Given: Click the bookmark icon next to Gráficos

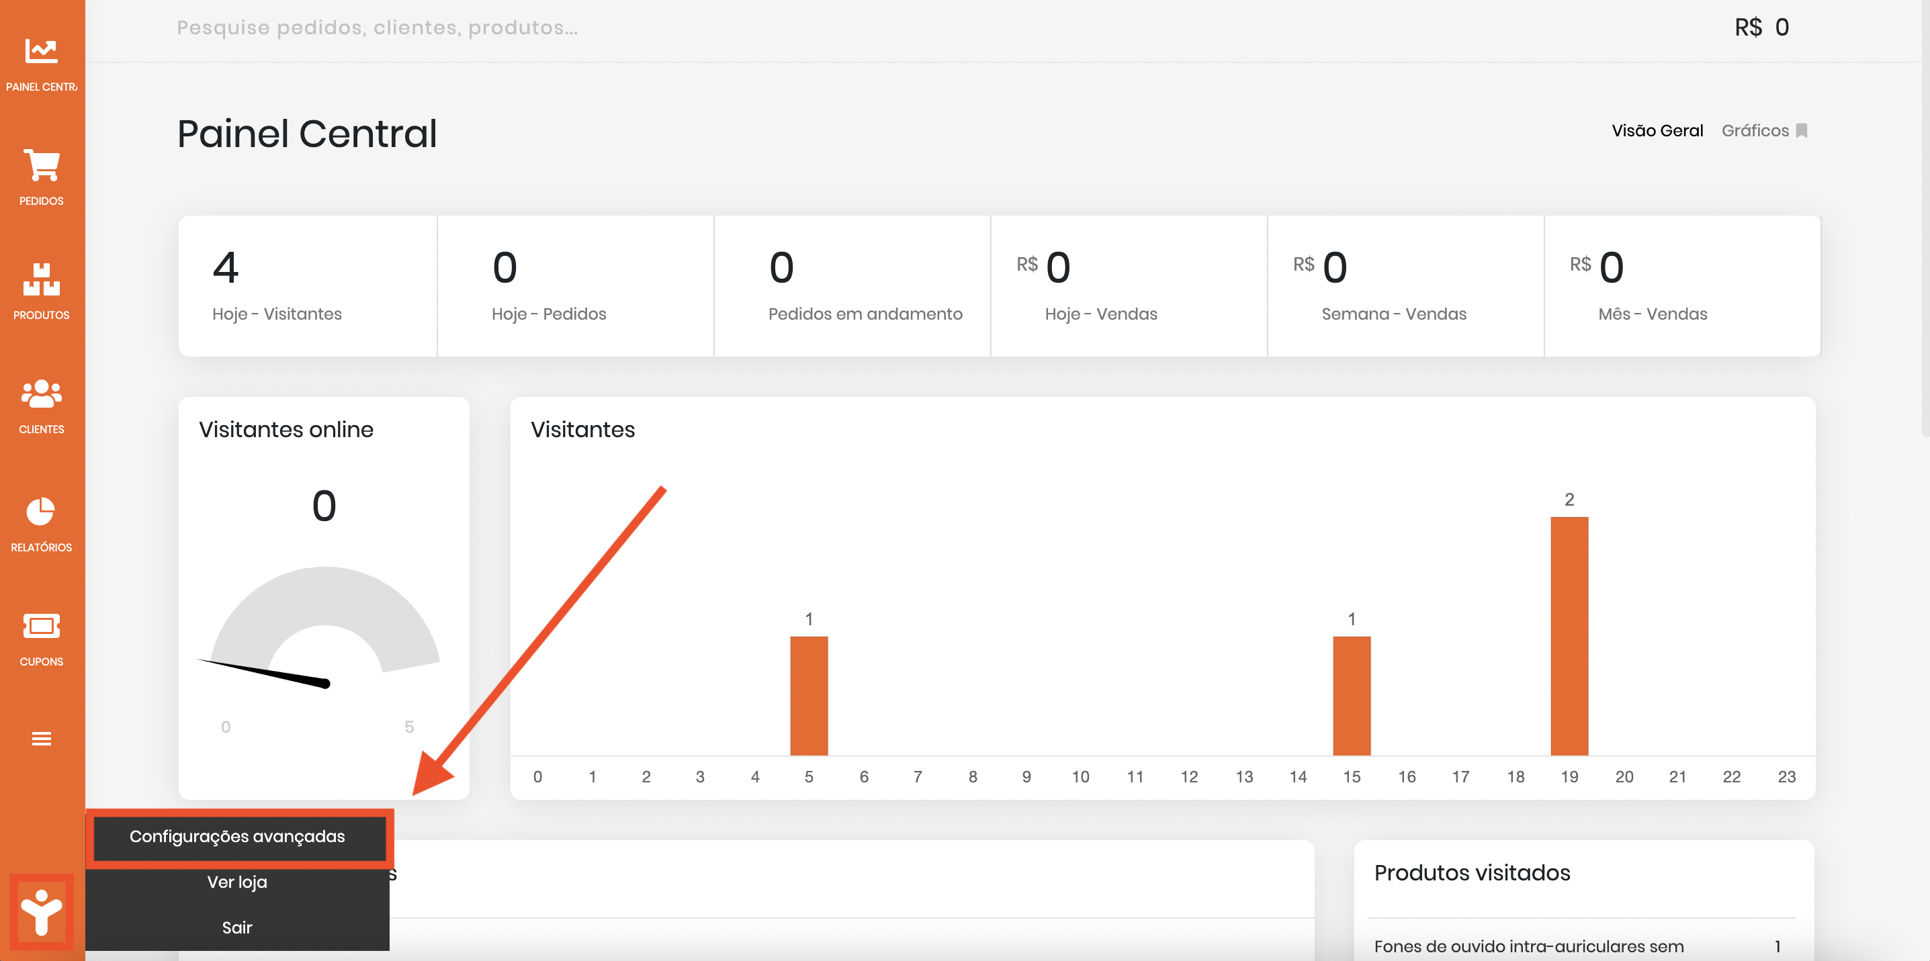Looking at the screenshot, I should click(x=1802, y=130).
